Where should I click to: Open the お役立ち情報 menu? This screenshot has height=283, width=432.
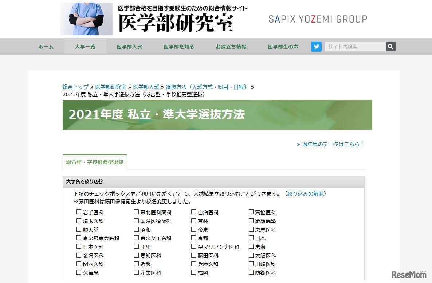click(231, 46)
